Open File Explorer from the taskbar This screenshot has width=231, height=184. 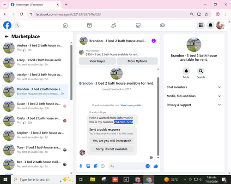click(x=93, y=179)
